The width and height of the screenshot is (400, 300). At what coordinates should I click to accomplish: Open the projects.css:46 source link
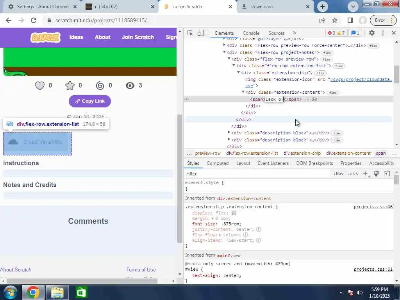[x=373, y=207]
